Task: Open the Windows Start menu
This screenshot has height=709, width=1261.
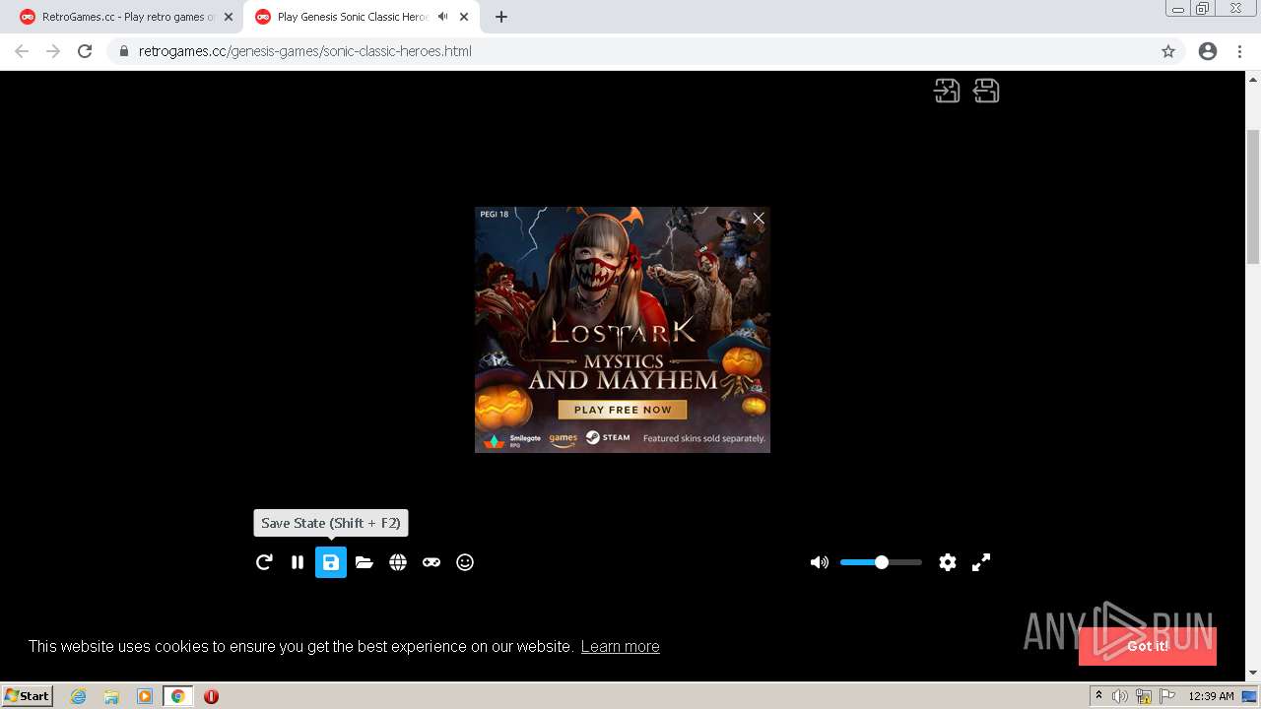Action: click(x=28, y=696)
